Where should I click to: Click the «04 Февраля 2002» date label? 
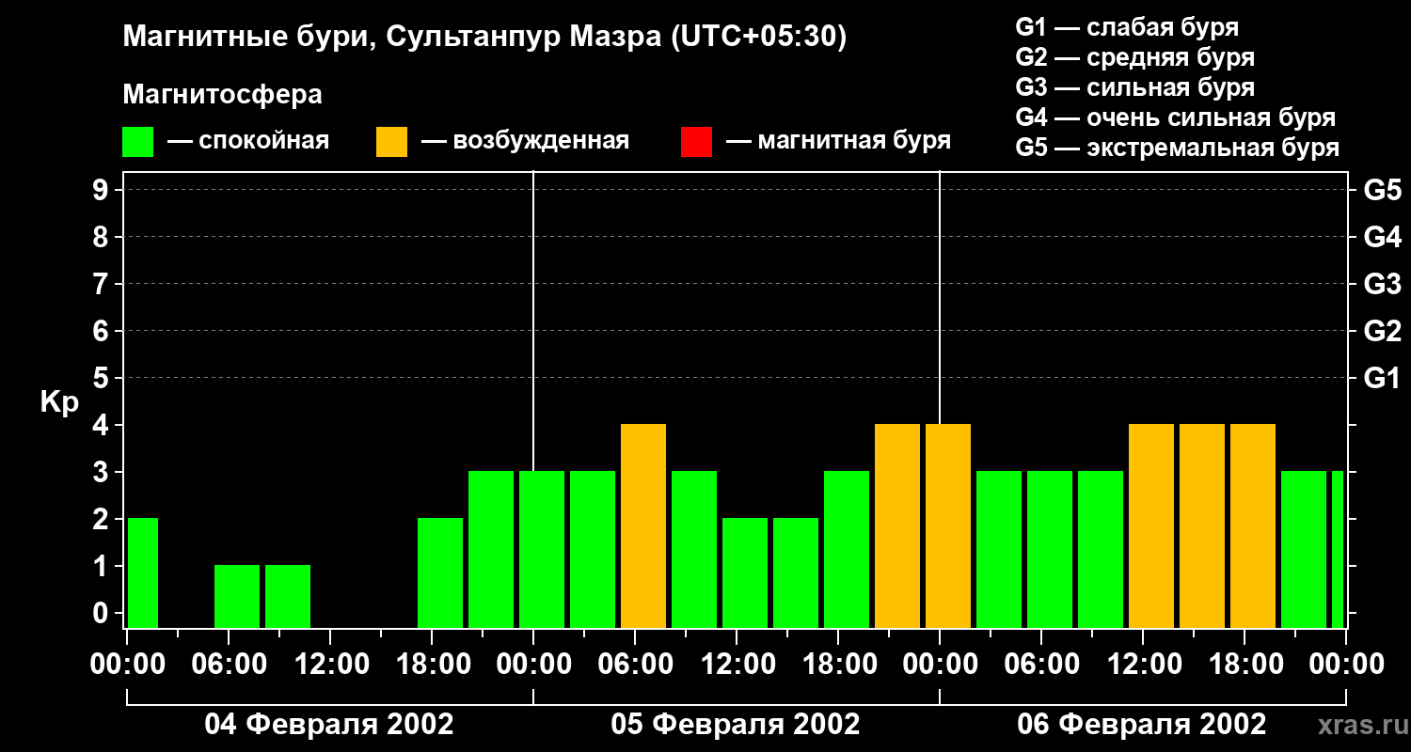[329, 725]
